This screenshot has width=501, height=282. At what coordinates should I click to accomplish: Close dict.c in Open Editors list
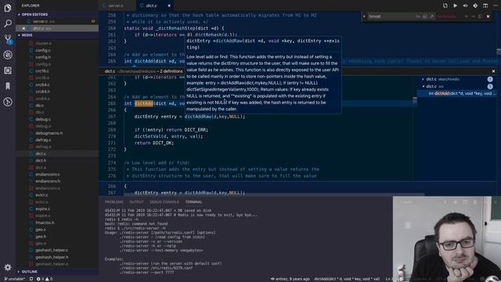coord(23,28)
